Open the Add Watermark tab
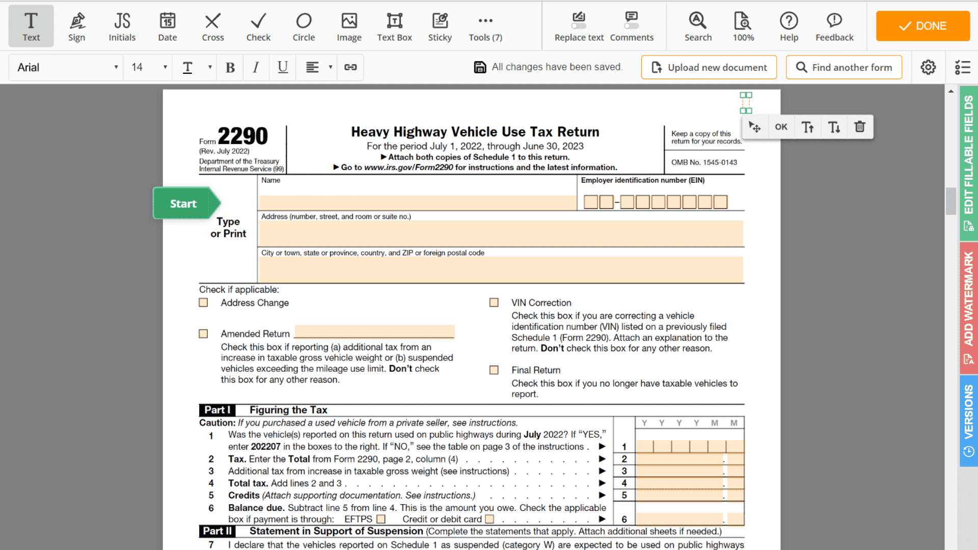This screenshot has width=978, height=550. tap(968, 308)
